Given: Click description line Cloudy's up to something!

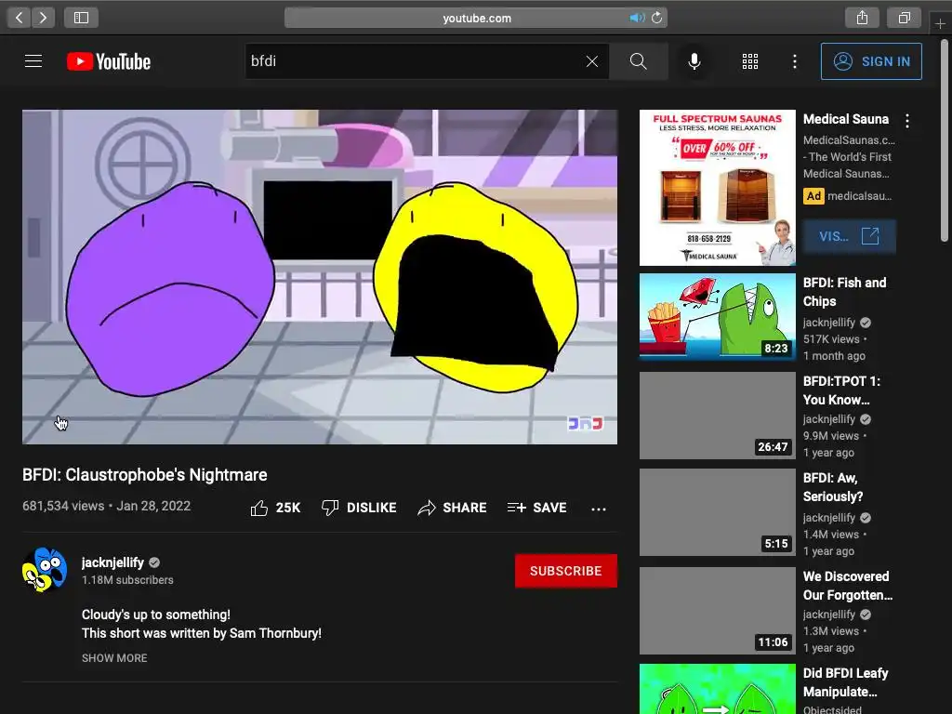Looking at the screenshot, I should tap(156, 615).
